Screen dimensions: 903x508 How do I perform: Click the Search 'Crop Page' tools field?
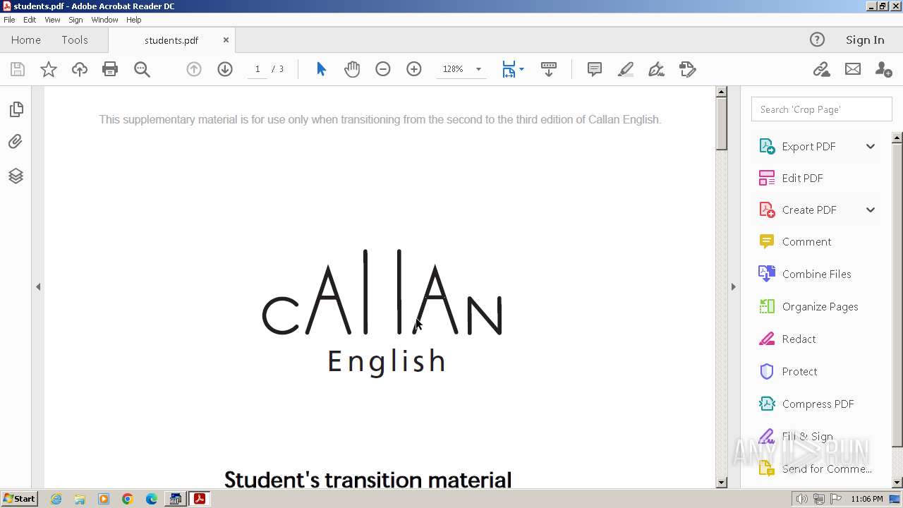click(822, 109)
